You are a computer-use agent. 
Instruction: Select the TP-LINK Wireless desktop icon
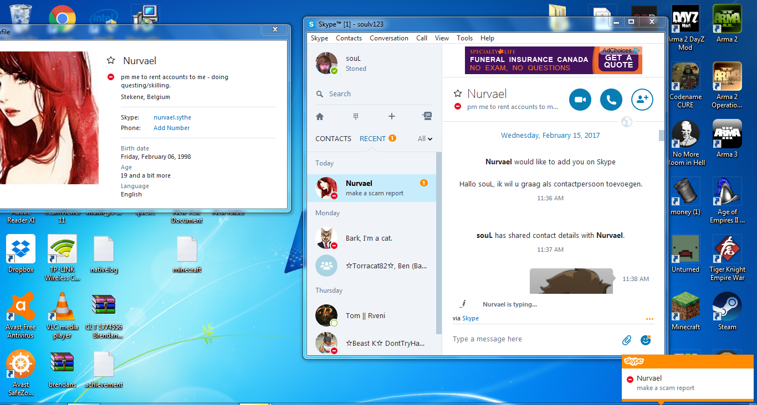tap(62, 258)
